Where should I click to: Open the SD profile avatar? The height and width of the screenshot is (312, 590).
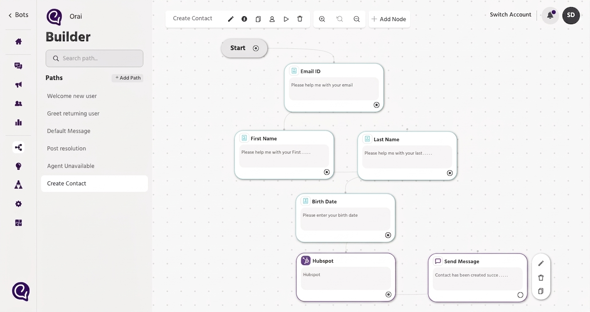click(x=571, y=15)
